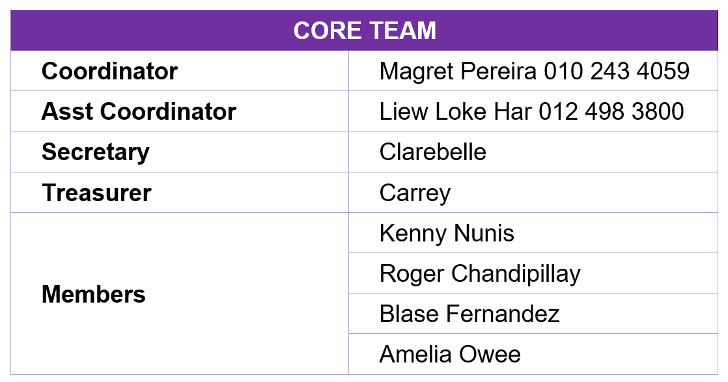Click the surname Chandipillay
Image resolution: width=728 pixels, height=382 pixels.
tap(516, 274)
